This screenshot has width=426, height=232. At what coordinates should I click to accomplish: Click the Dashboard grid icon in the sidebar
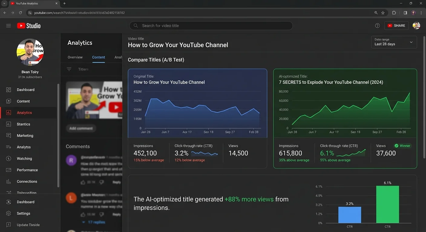8,90
